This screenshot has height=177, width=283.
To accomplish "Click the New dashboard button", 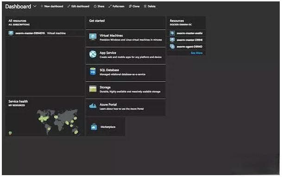I will pos(52,6).
